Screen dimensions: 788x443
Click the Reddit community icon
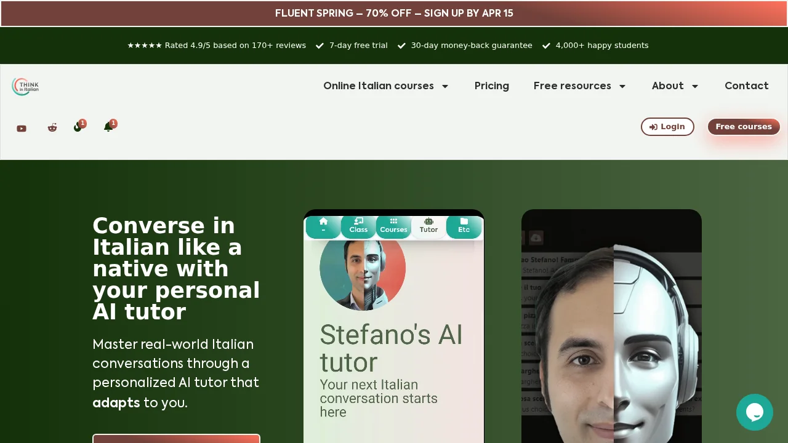pyautogui.click(x=52, y=127)
